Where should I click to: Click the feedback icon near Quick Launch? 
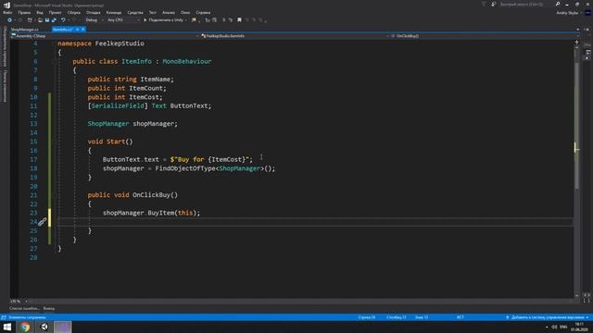pyautogui.click(x=494, y=4)
